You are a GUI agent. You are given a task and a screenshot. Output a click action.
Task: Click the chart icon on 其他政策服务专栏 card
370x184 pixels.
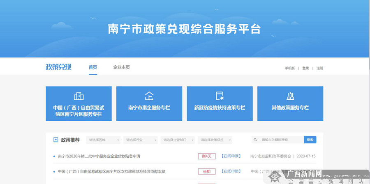click(x=290, y=96)
